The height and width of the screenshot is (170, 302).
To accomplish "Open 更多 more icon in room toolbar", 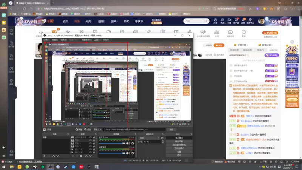I will click(x=244, y=33).
